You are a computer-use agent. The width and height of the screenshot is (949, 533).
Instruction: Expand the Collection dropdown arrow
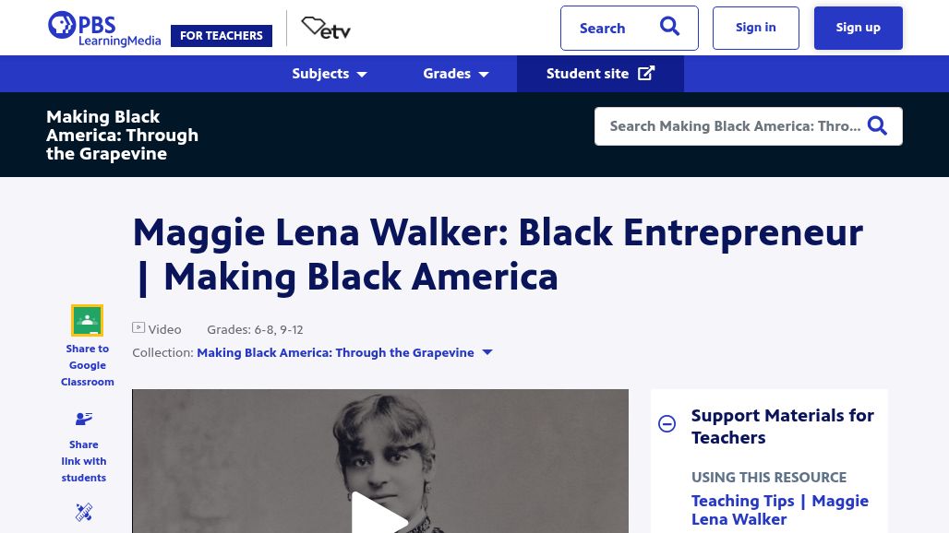pos(487,352)
